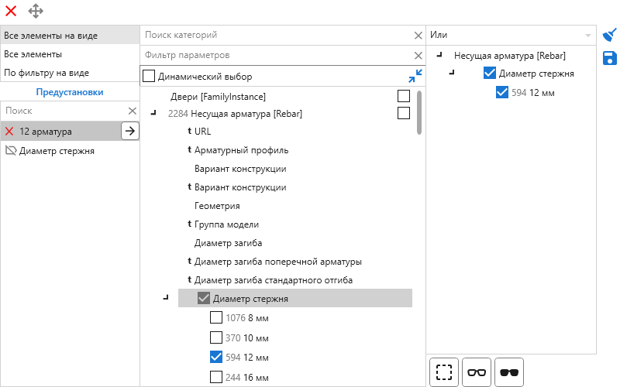Screen dimensions: 620x387
Task: Click the red X close icon at top-left
Action: click(x=11, y=11)
